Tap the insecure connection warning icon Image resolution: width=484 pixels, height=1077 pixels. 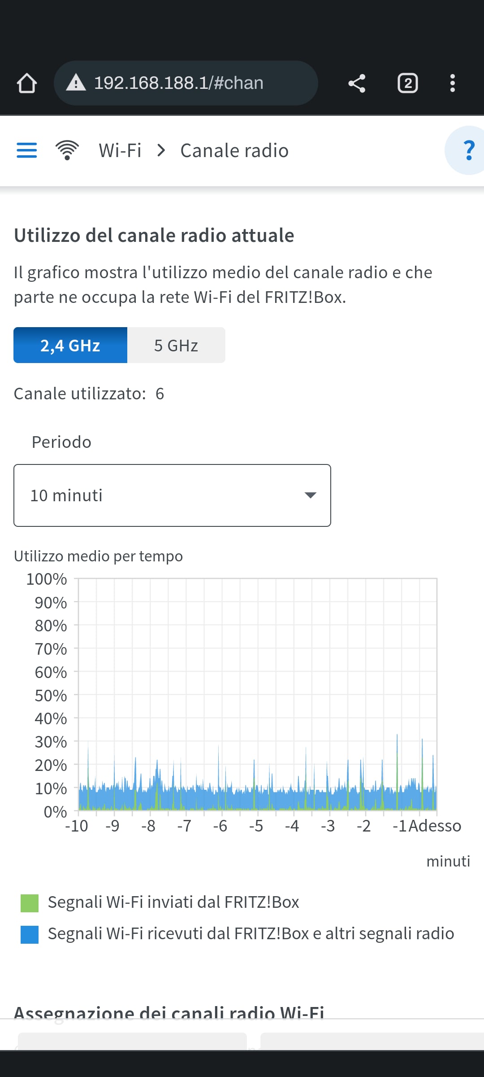pyautogui.click(x=76, y=83)
